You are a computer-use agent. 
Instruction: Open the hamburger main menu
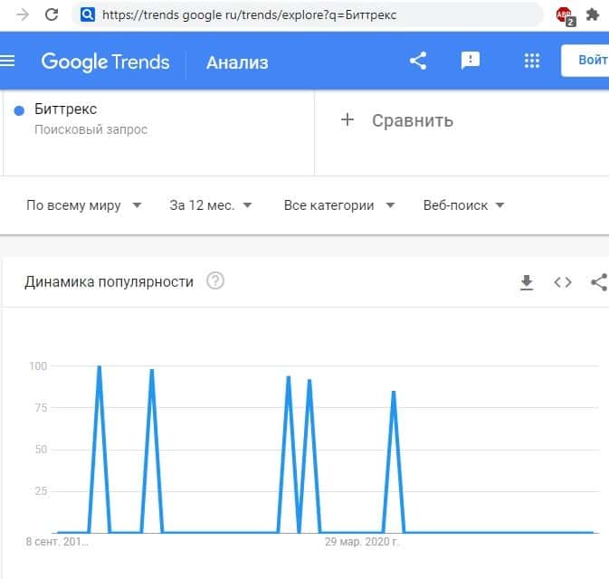tap(9, 62)
